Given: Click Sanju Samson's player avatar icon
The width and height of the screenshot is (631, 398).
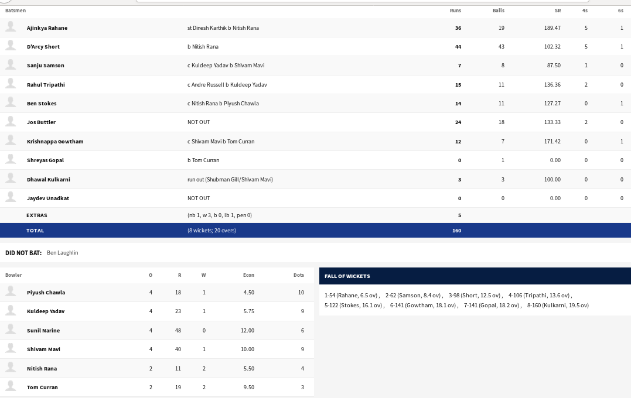Looking at the screenshot, I should click(x=11, y=65).
